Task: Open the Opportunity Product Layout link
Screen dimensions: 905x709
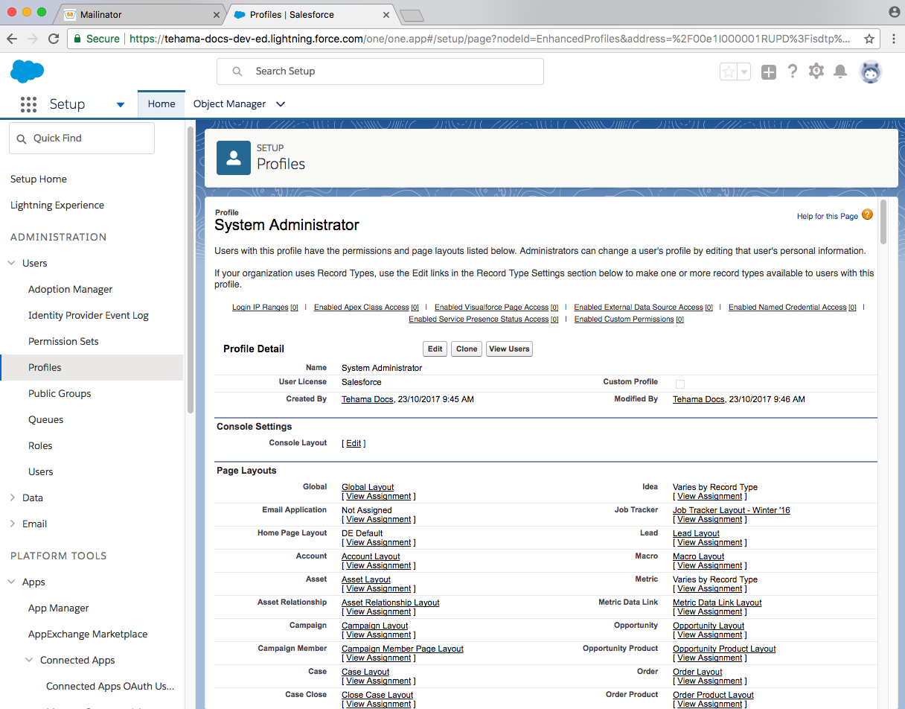Action: tap(724, 649)
